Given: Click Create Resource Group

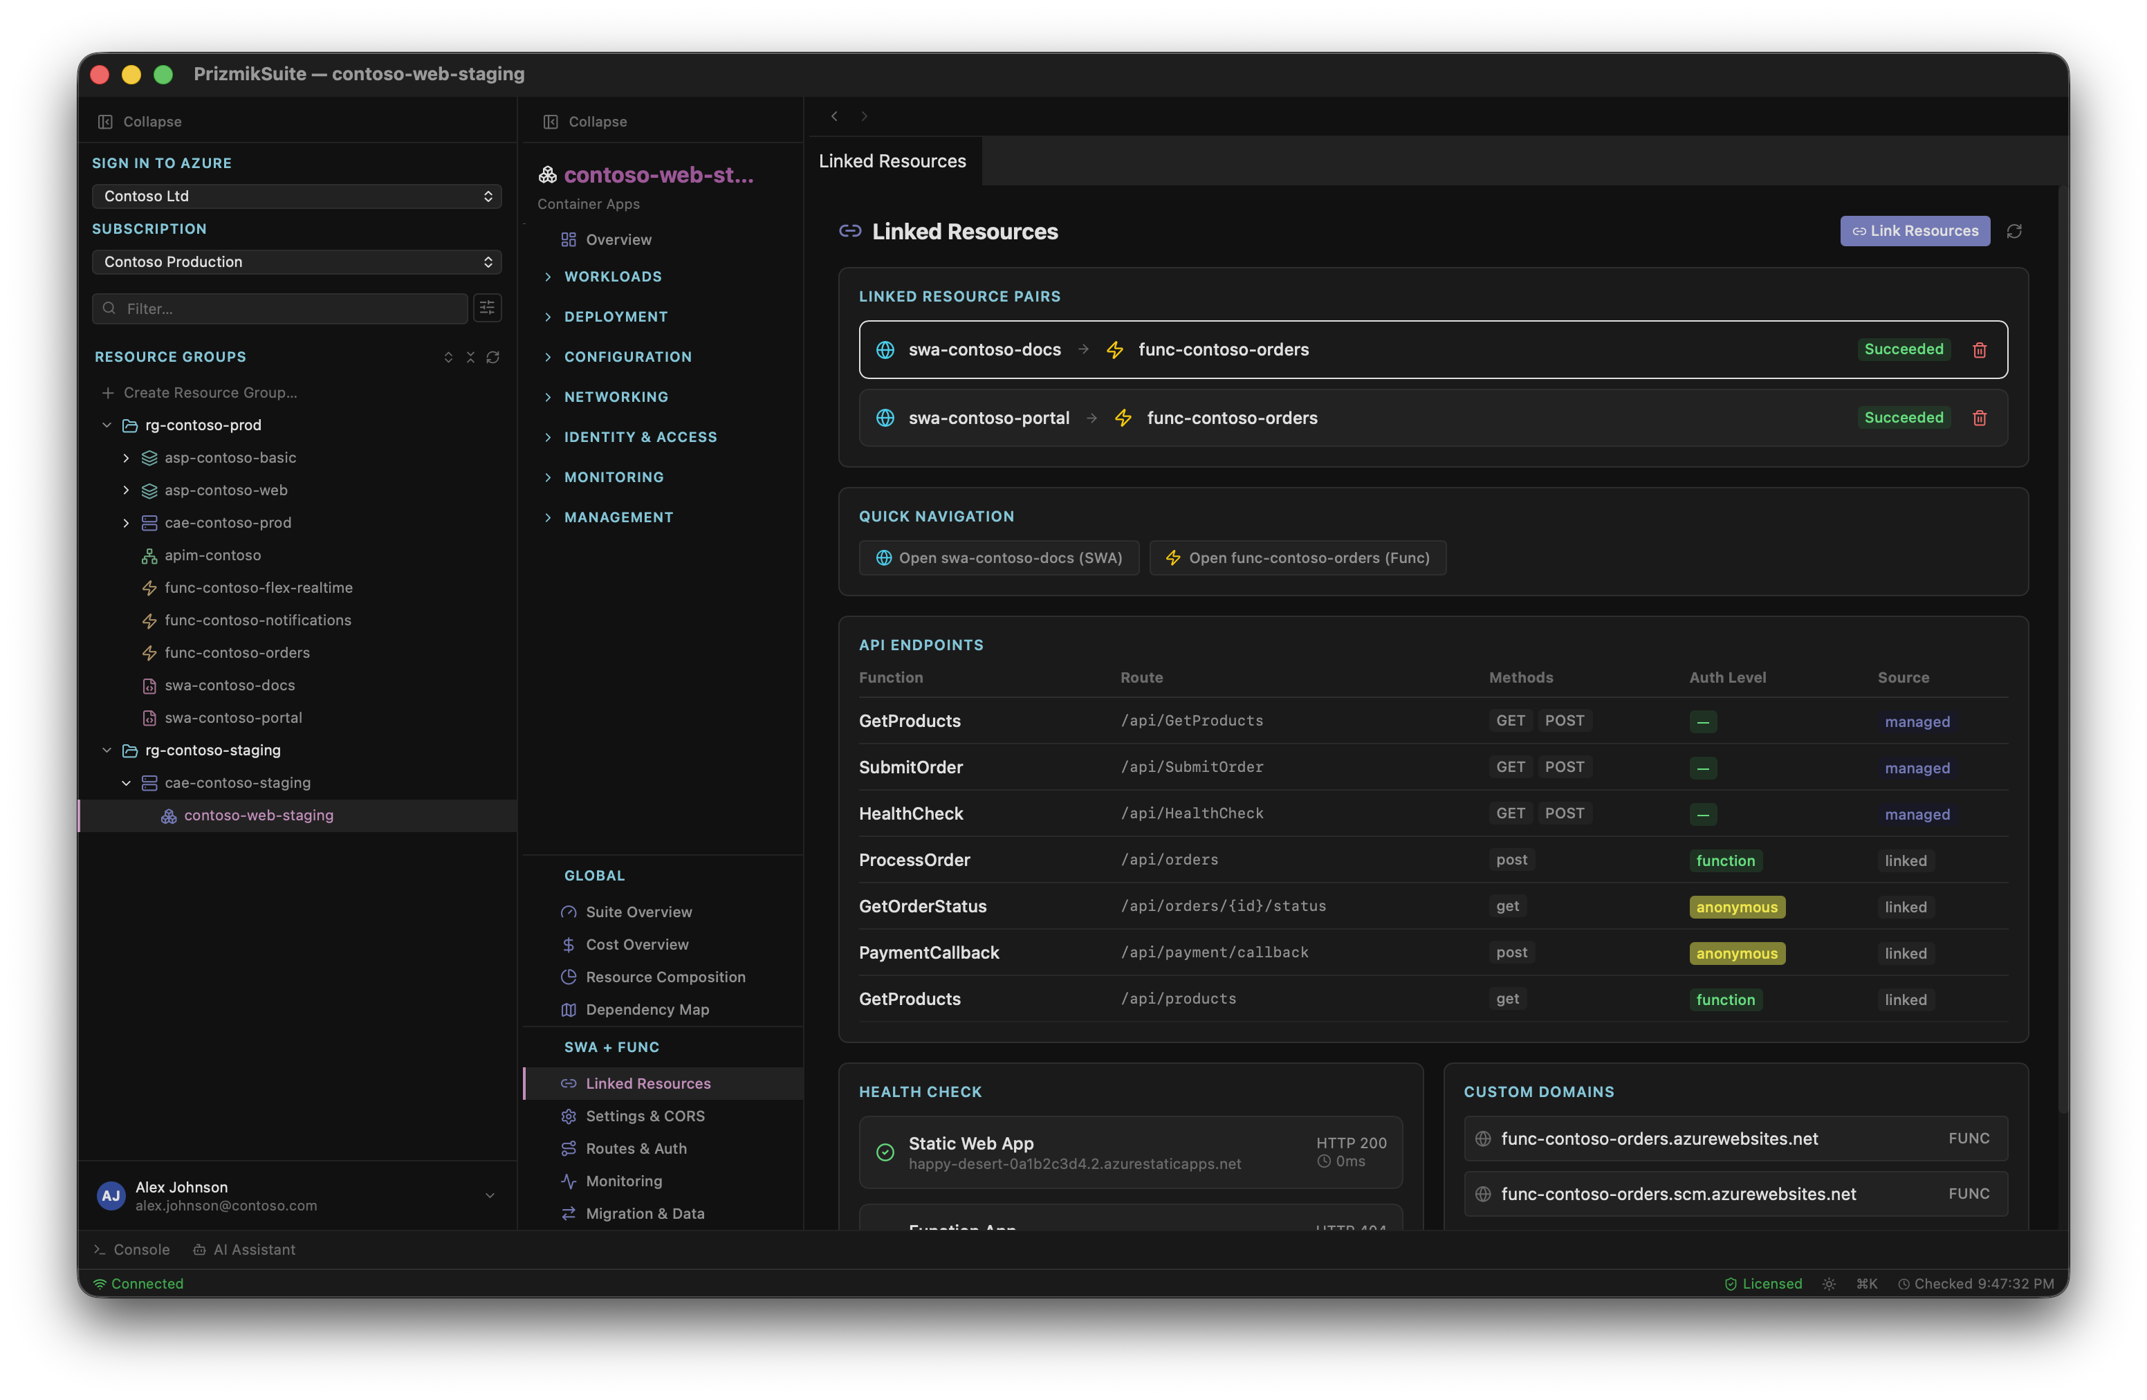Looking at the screenshot, I should point(199,394).
